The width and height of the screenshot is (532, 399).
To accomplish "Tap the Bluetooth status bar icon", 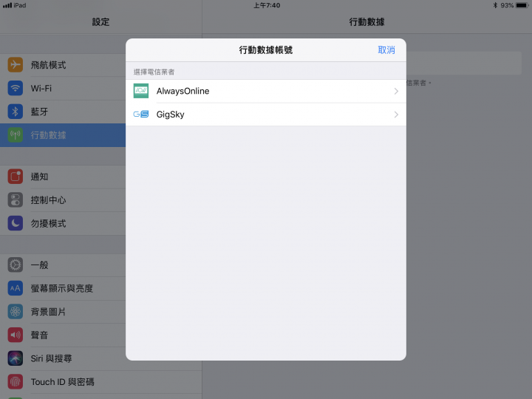I will 495,5.
